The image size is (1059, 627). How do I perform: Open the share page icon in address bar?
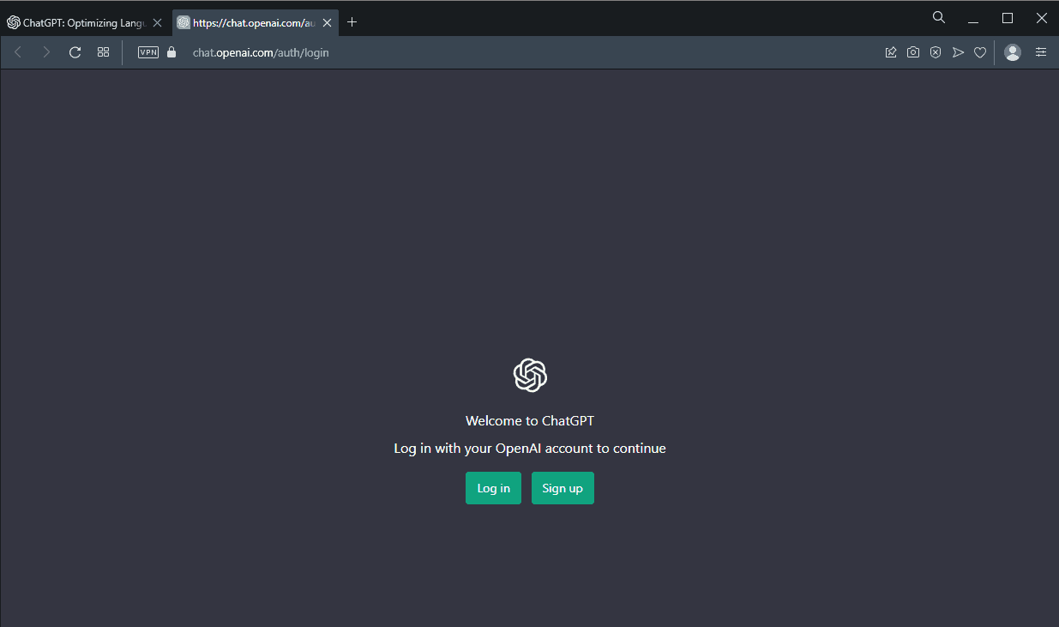tap(891, 52)
